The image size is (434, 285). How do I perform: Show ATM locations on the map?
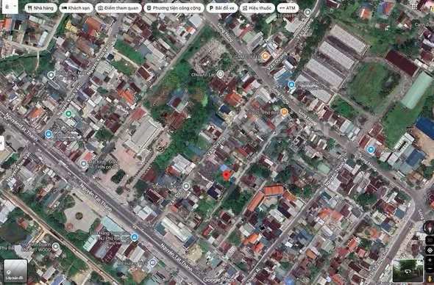288,8
